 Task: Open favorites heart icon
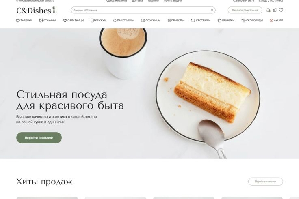pyautogui.click(x=281, y=10)
